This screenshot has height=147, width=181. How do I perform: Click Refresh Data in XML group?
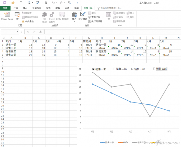119,21
